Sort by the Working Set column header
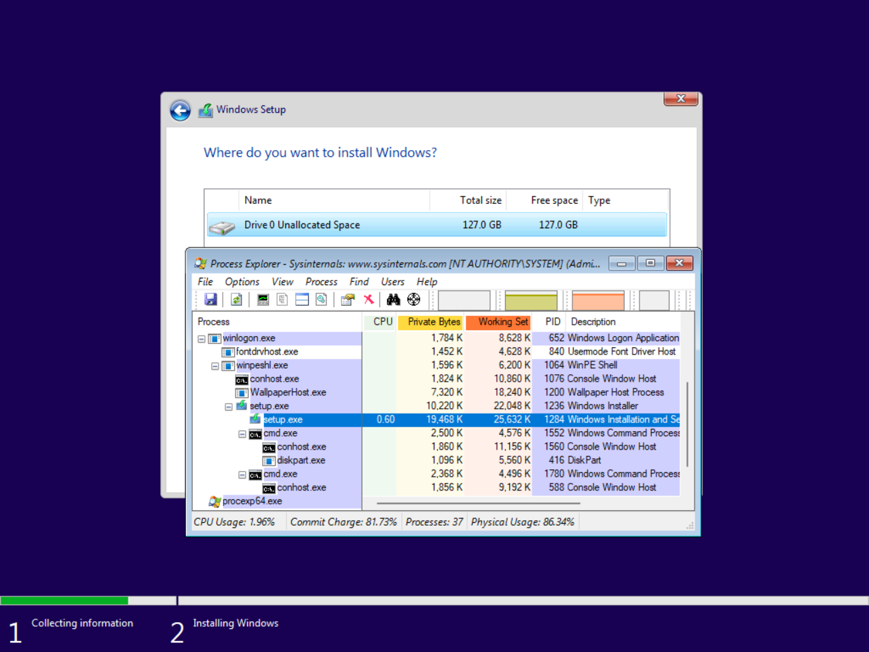Image resolution: width=869 pixels, height=652 pixels. click(x=502, y=322)
